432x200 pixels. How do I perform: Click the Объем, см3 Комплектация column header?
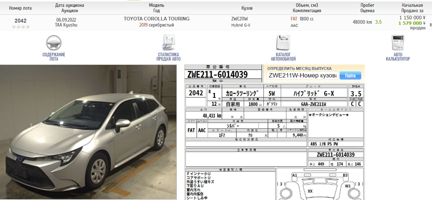pos(307,8)
